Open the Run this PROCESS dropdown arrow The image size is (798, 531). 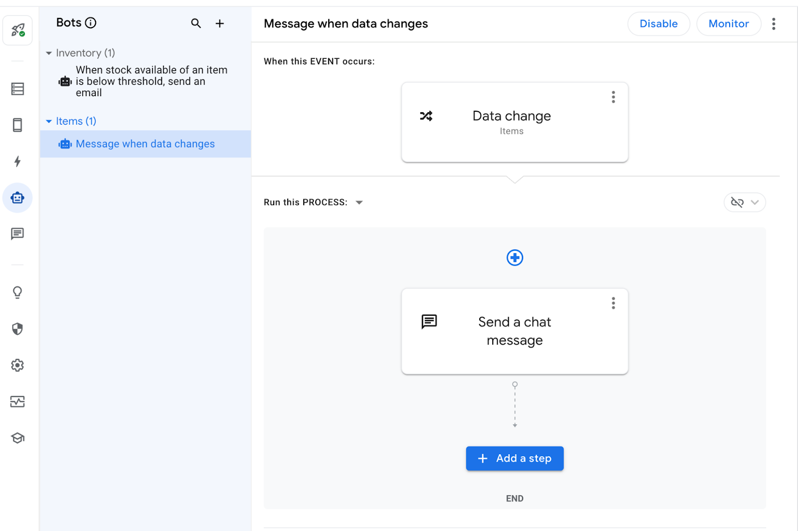coord(359,202)
